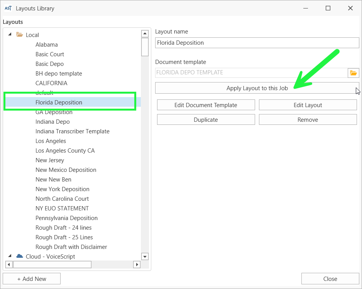Select Rough Draft with Disclaimer layout
The width and height of the screenshot is (362, 289).
point(71,247)
